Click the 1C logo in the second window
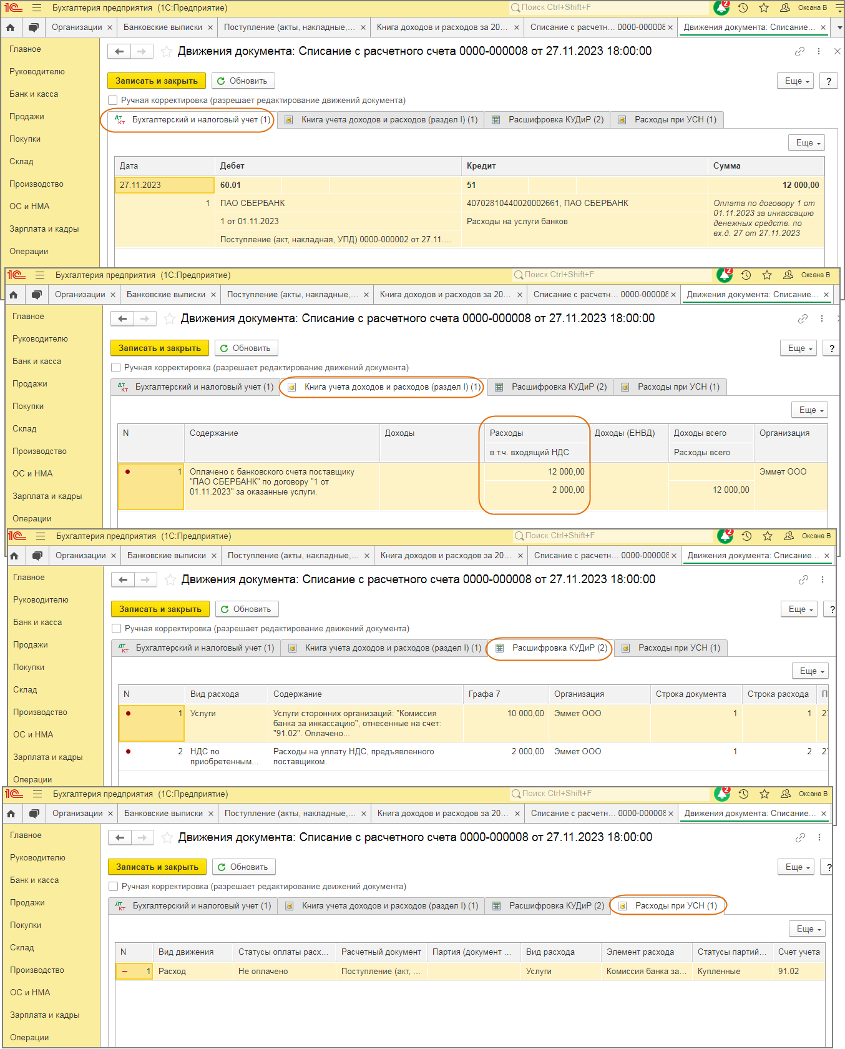Image resolution: width=845 pixels, height=1049 pixels. tap(16, 275)
